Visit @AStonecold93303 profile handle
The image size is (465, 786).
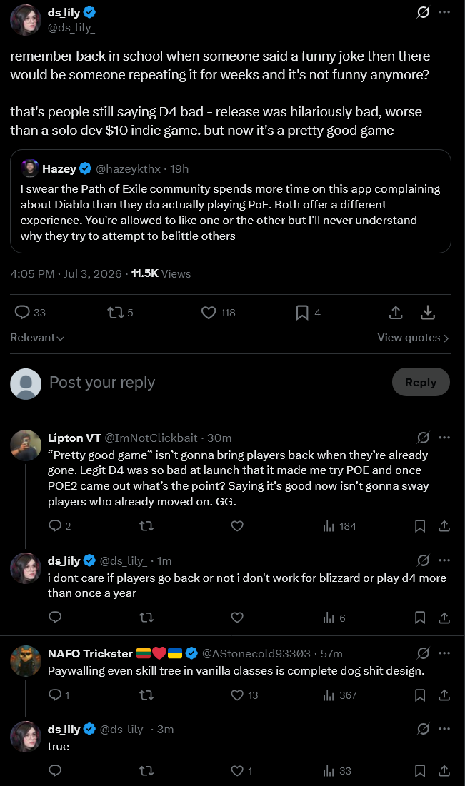click(x=256, y=653)
